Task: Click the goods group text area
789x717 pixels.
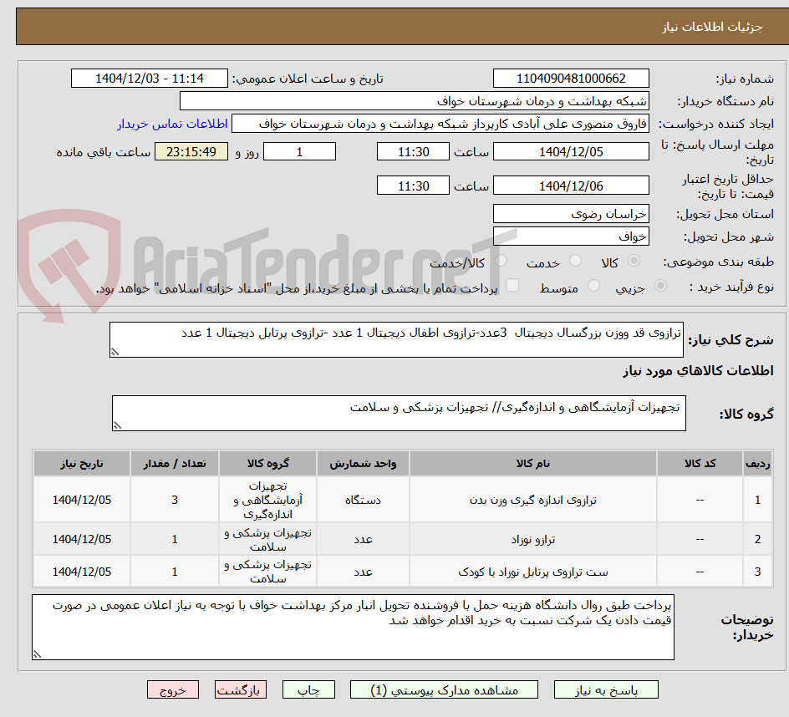Action: 399,413
